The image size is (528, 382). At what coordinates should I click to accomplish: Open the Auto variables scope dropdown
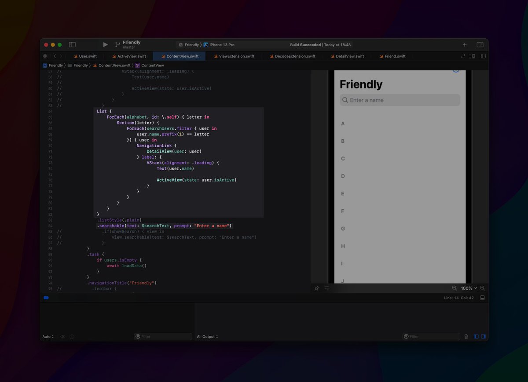(48, 337)
